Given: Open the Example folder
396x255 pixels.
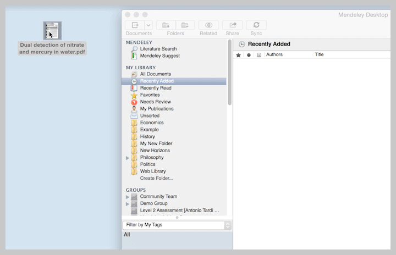Looking at the screenshot, I should click(150, 130).
